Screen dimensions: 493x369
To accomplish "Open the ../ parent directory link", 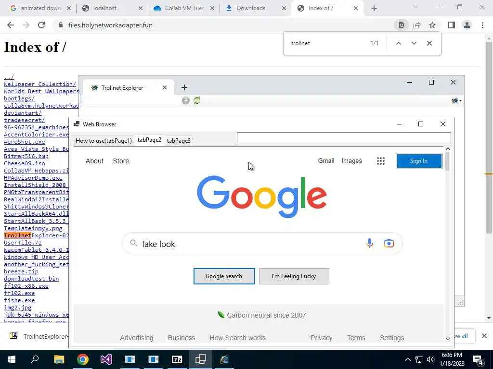I will [x=9, y=76].
